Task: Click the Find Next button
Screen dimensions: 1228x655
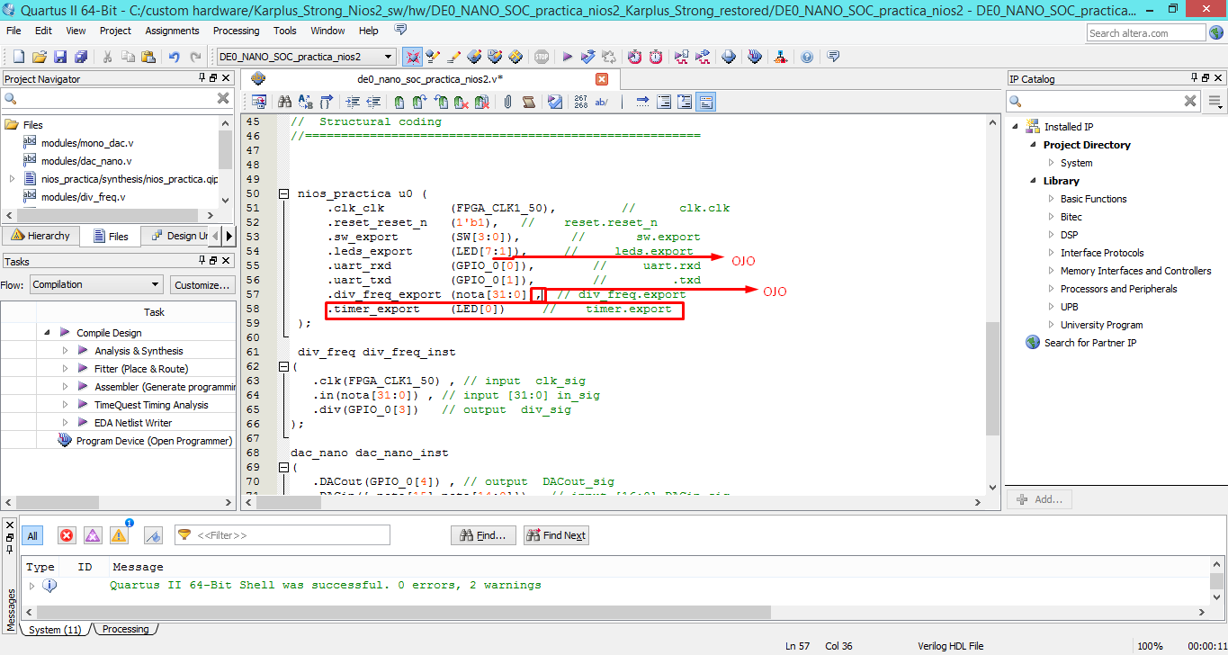Action: pyautogui.click(x=557, y=535)
